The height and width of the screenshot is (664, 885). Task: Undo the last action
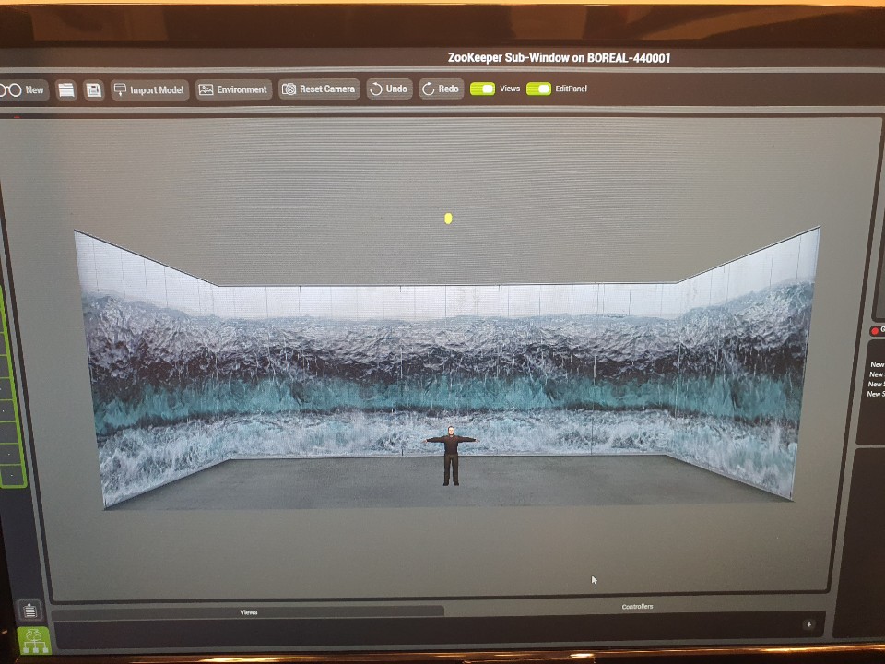coord(387,89)
